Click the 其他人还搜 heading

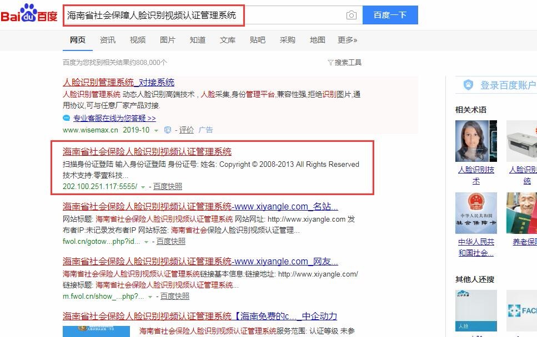click(474, 279)
